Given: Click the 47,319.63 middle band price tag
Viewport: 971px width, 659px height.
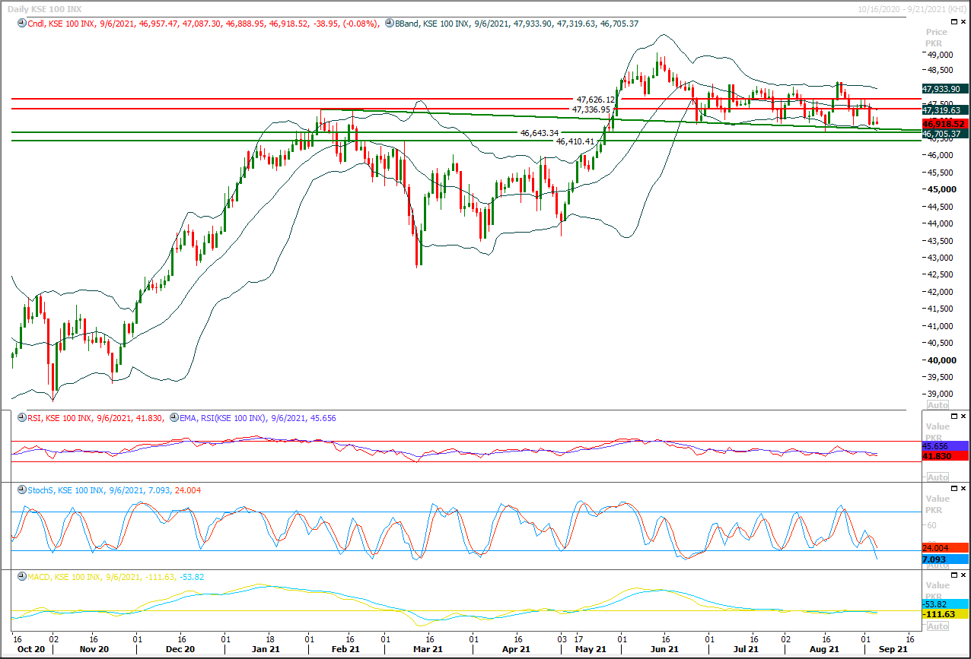Looking at the screenshot, I should [944, 110].
